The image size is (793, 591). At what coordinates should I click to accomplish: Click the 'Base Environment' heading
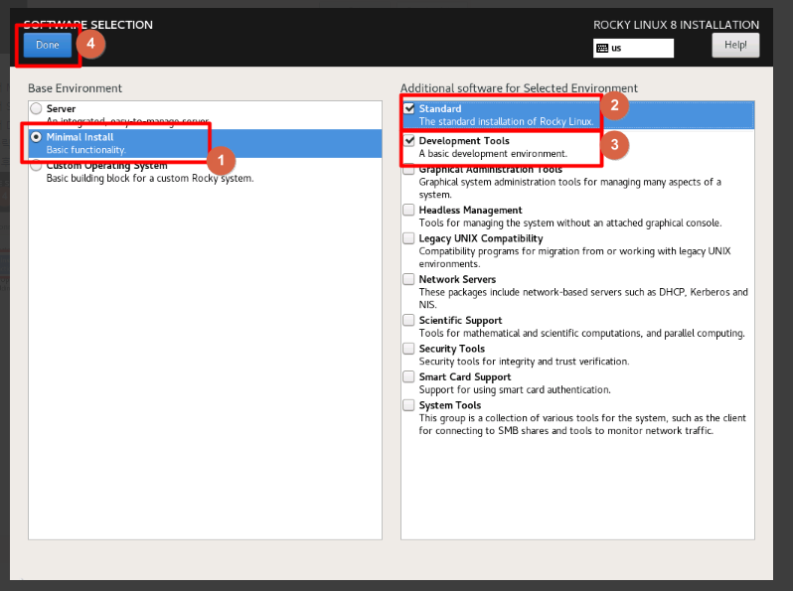[x=75, y=88]
